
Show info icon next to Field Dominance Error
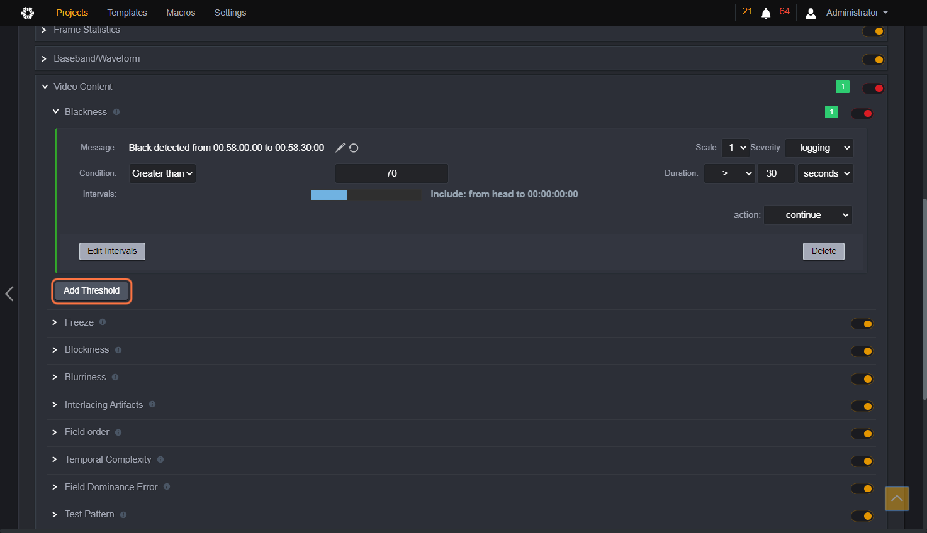(x=167, y=486)
